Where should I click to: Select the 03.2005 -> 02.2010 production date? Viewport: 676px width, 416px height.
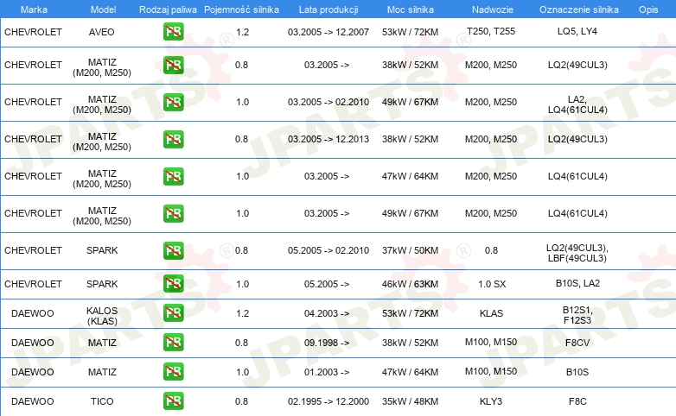coord(328,102)
